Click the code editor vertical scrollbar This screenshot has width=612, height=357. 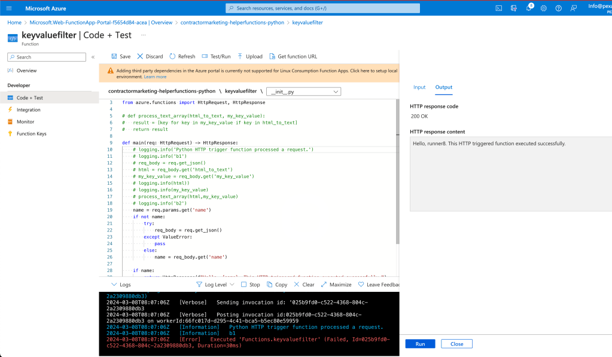(x=398, y=172)
